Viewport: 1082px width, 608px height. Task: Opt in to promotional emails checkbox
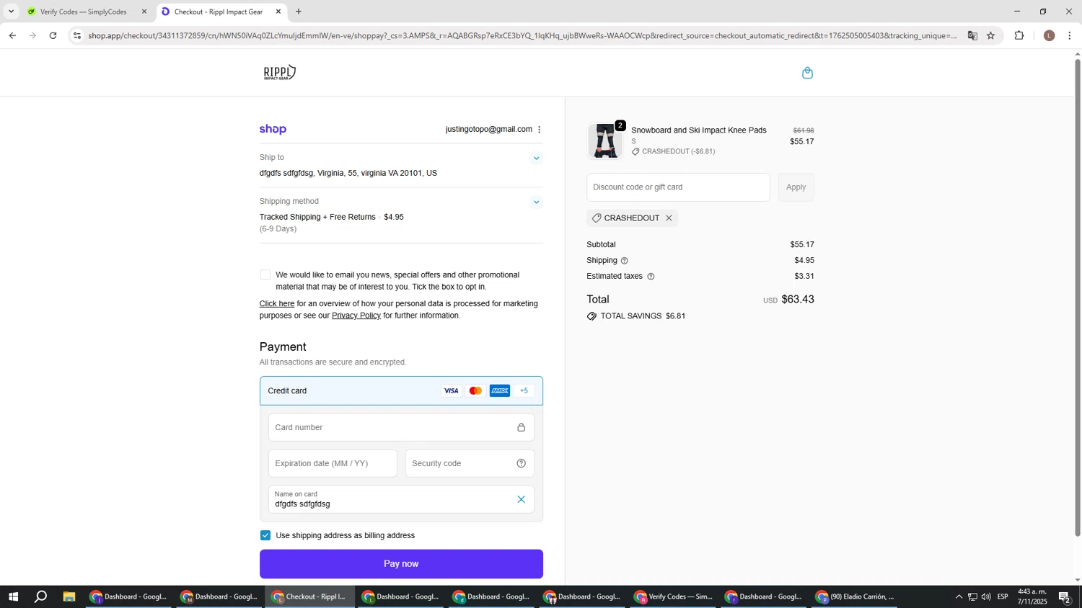265,275
